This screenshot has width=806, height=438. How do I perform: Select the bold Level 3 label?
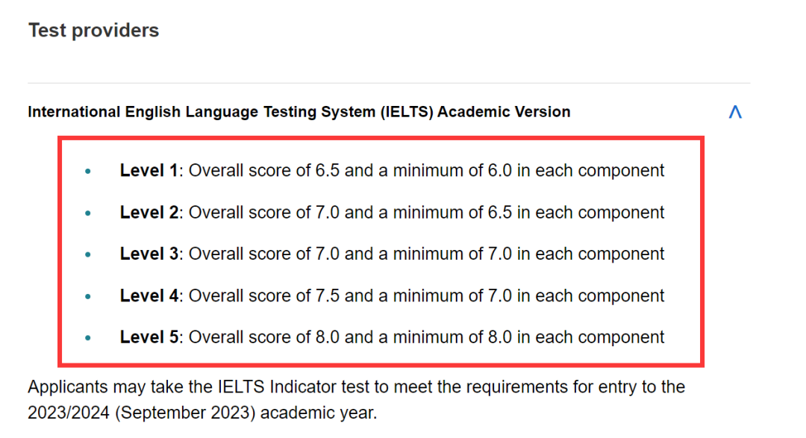point(149,254)
